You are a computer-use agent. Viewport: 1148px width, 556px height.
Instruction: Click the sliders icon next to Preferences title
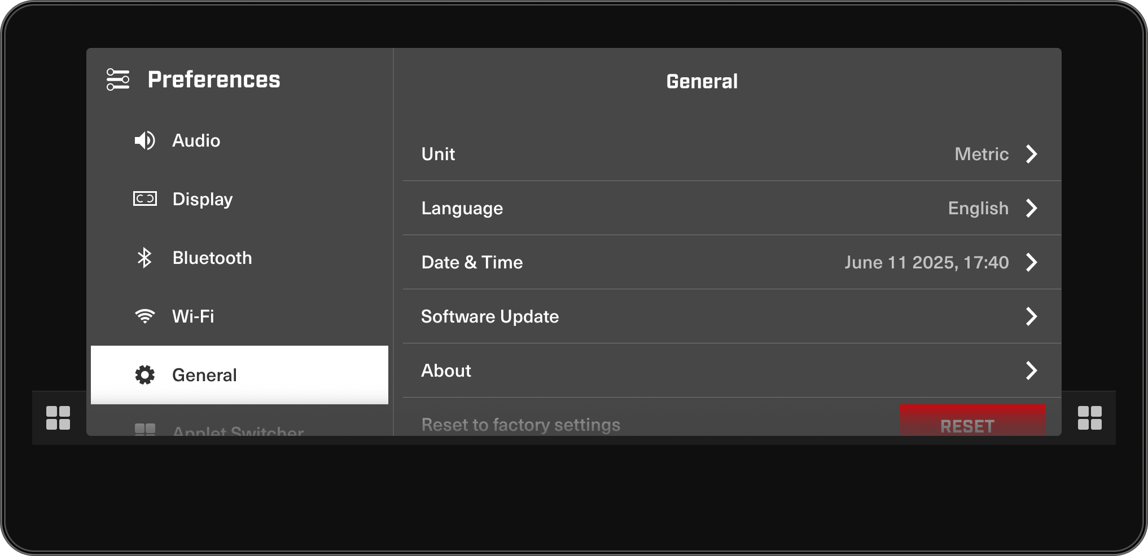tap(117, 79)
